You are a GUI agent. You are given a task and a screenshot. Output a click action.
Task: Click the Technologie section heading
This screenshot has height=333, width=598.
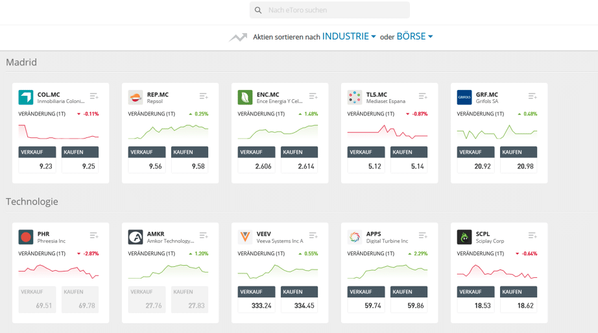pos(32,201)
